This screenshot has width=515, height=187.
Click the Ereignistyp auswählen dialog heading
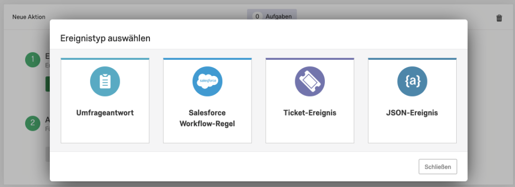[x=106, y=38]
